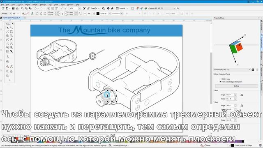
Task: Click the green right projected plane icon
Action: pos(145,8)
